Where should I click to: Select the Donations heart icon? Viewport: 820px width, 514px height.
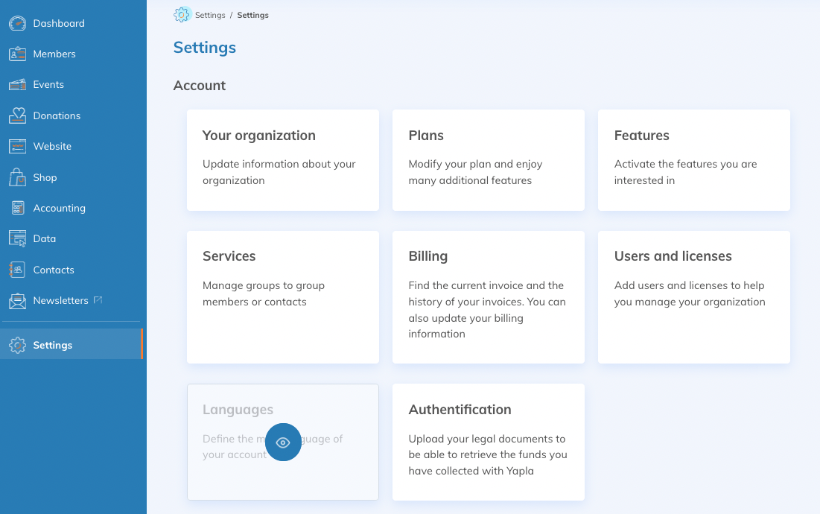coord(16,115)
